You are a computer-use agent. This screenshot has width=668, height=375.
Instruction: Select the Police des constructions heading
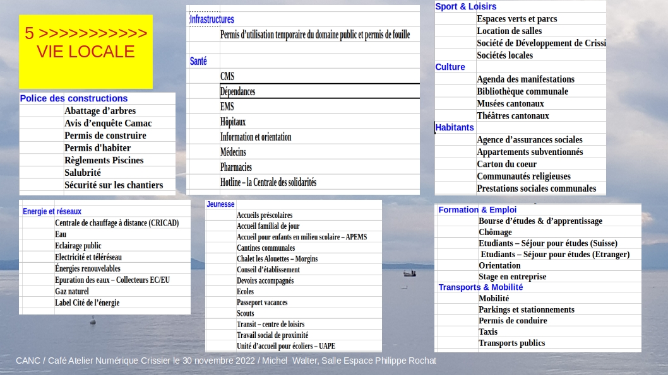pos(74,98)
